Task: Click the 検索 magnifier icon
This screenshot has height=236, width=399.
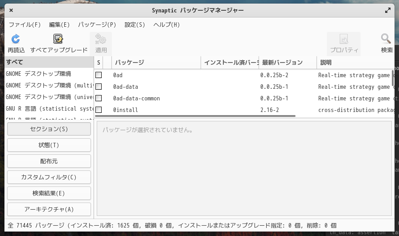Action: tap(386, 39)
